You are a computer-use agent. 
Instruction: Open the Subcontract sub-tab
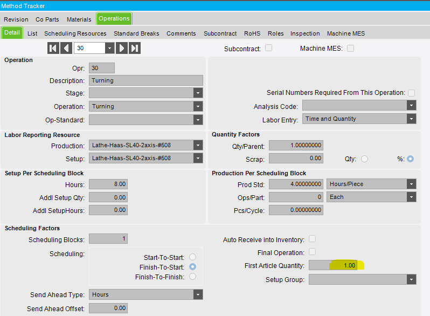[x=220, y=33]
